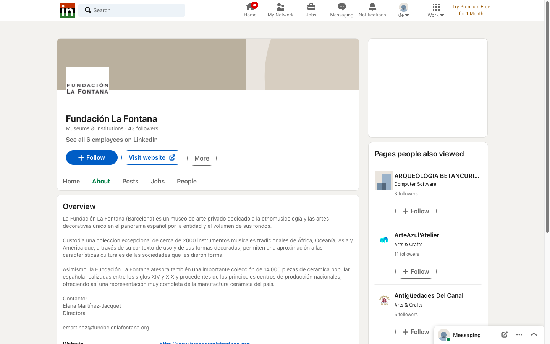Open the More options button

pyautogui.click(x=202, y=158)
